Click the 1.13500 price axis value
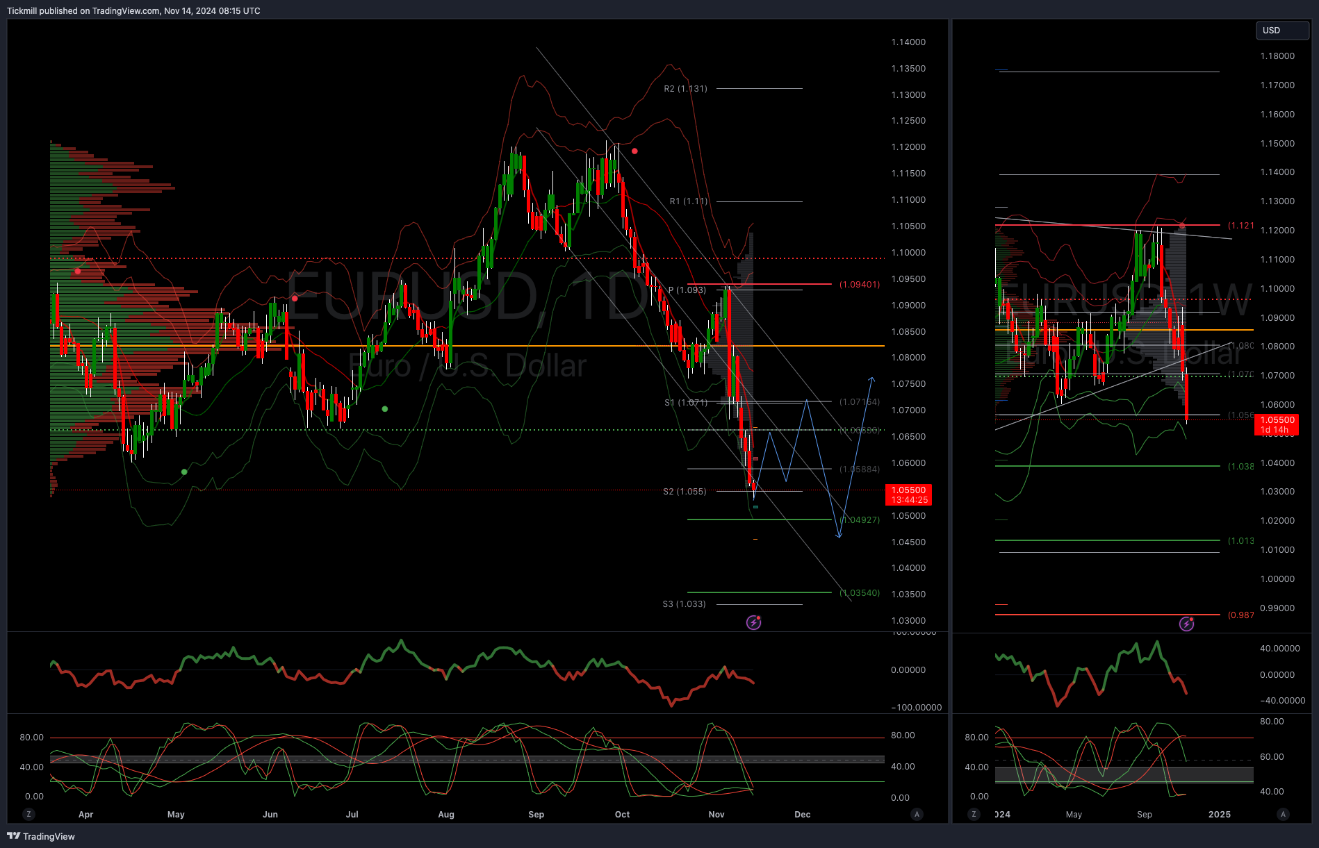This screenshot has height=848, width=1319. click(x=908, y=69)
